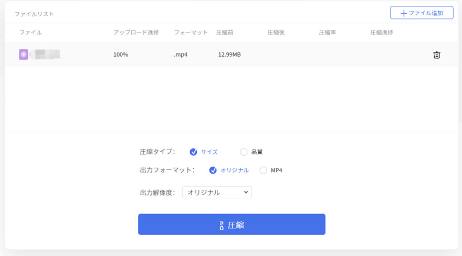Click the blurred file name in the list

point(45,55)
